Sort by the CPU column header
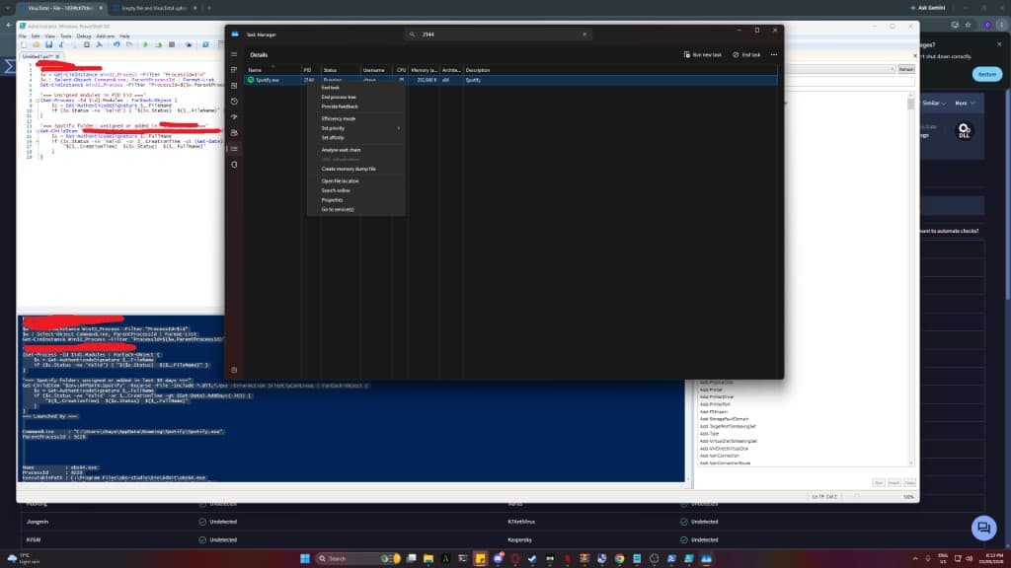1011x568 pixels. click(401, 70)
